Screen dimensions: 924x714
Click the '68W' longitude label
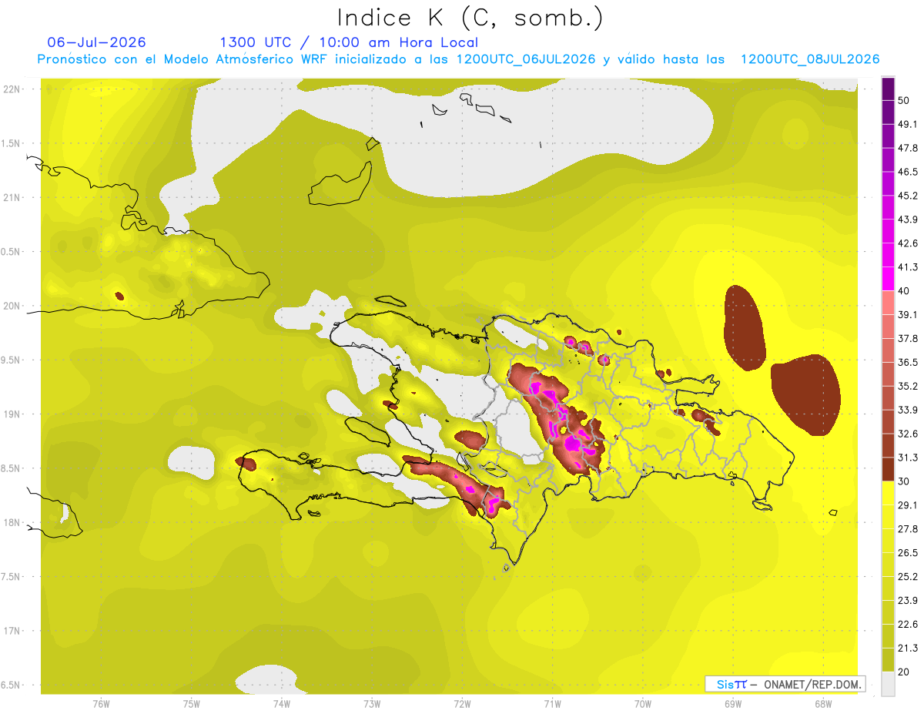[823, 704]
